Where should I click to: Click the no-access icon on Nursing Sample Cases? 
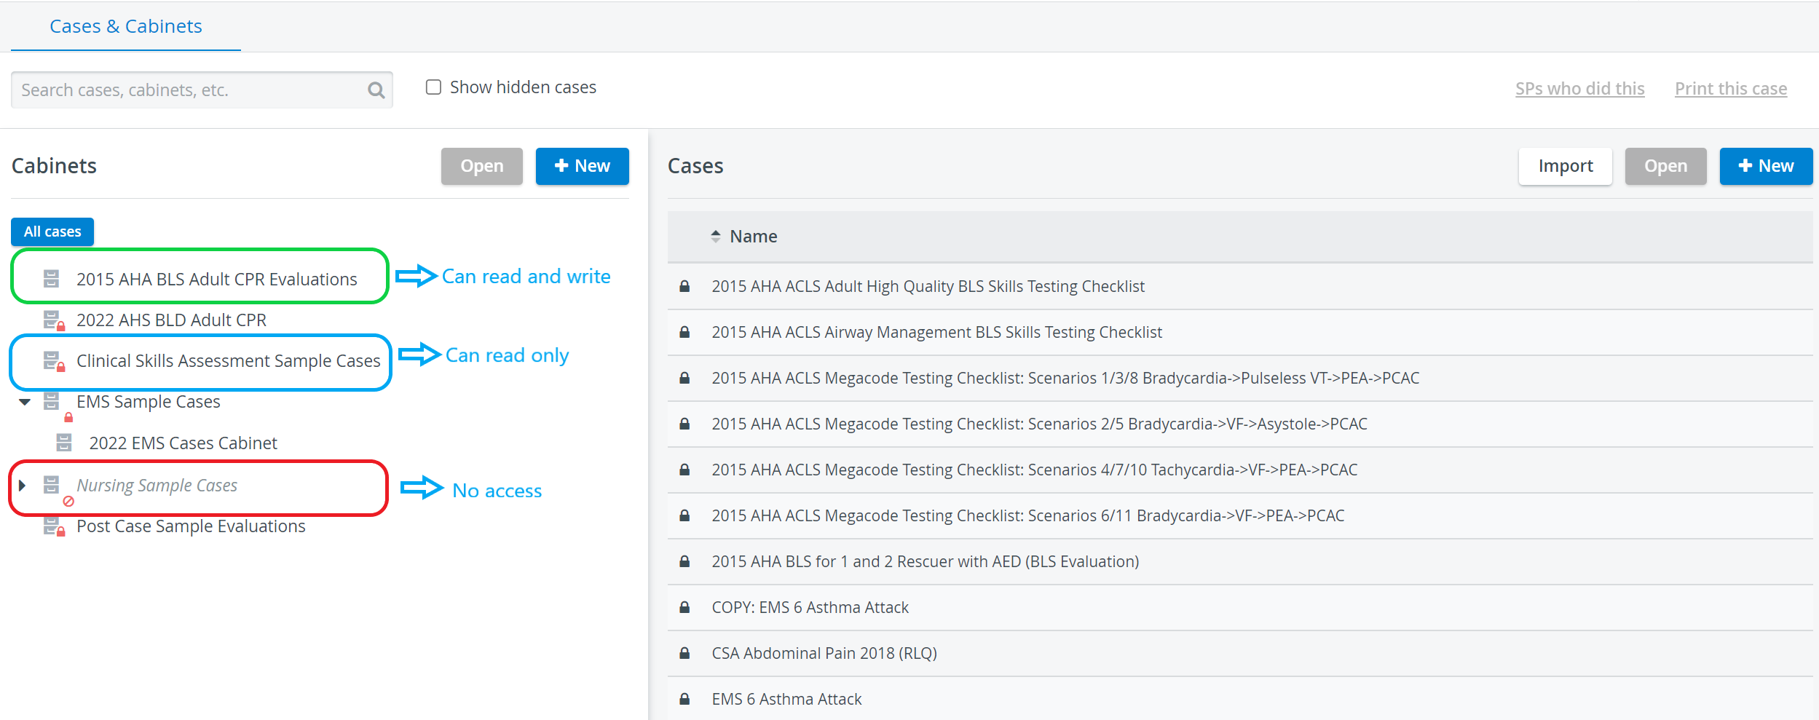click(x=68, y=501)
